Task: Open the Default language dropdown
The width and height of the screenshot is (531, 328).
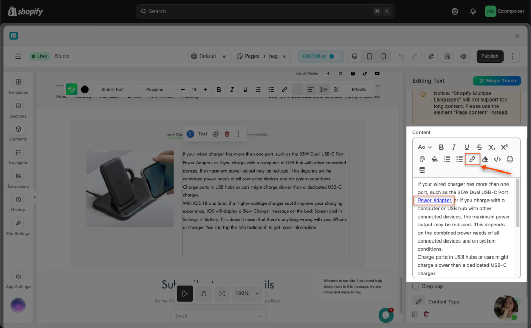Action: click(209, 56)
